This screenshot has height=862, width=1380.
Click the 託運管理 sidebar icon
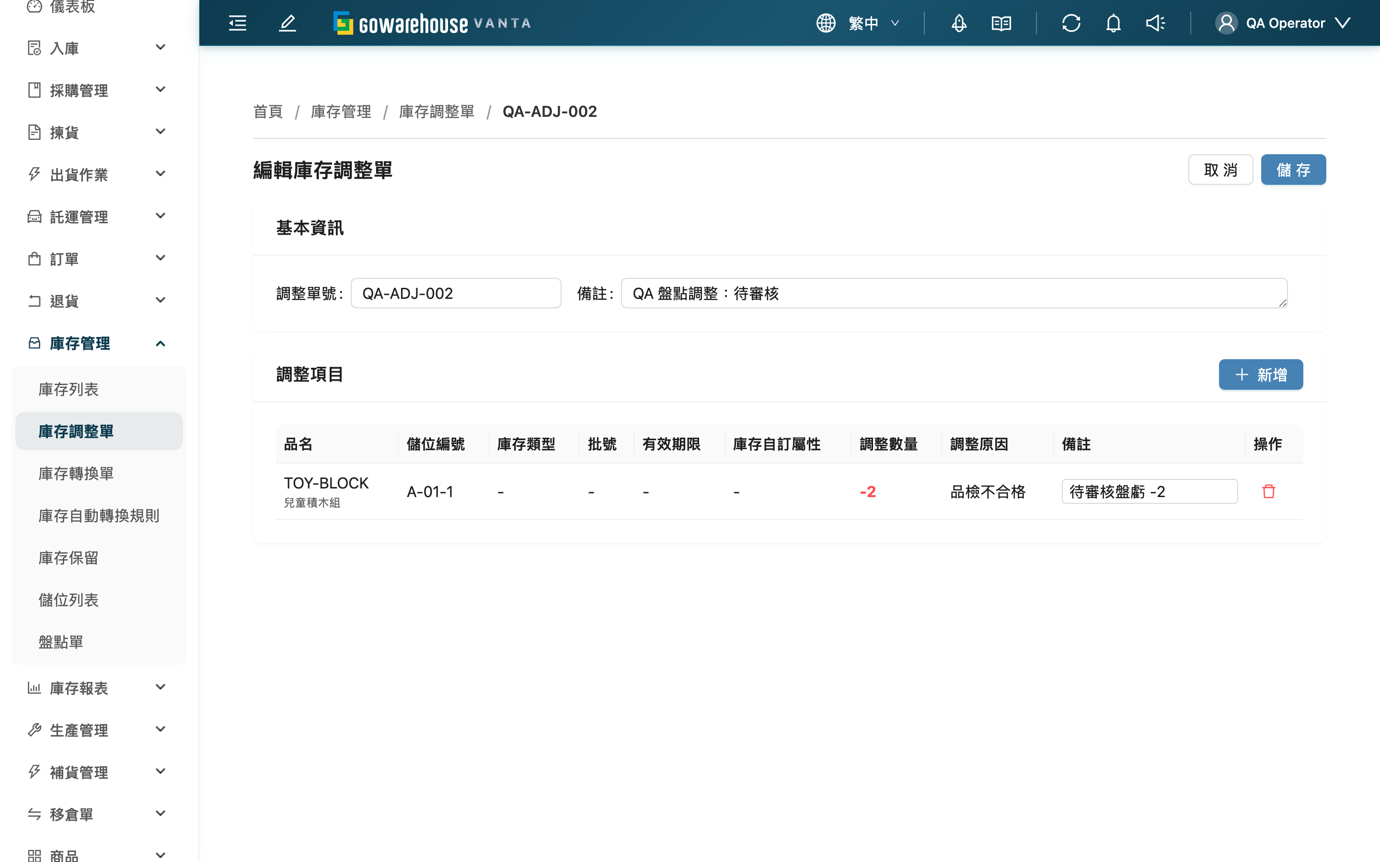(x=34, y=216)
